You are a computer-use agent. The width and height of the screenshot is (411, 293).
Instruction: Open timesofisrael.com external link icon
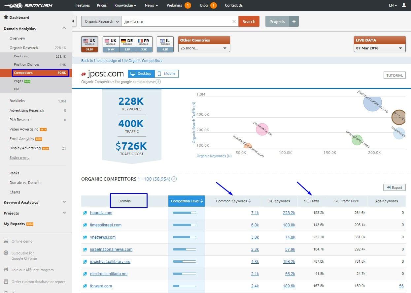click(85, 225)
